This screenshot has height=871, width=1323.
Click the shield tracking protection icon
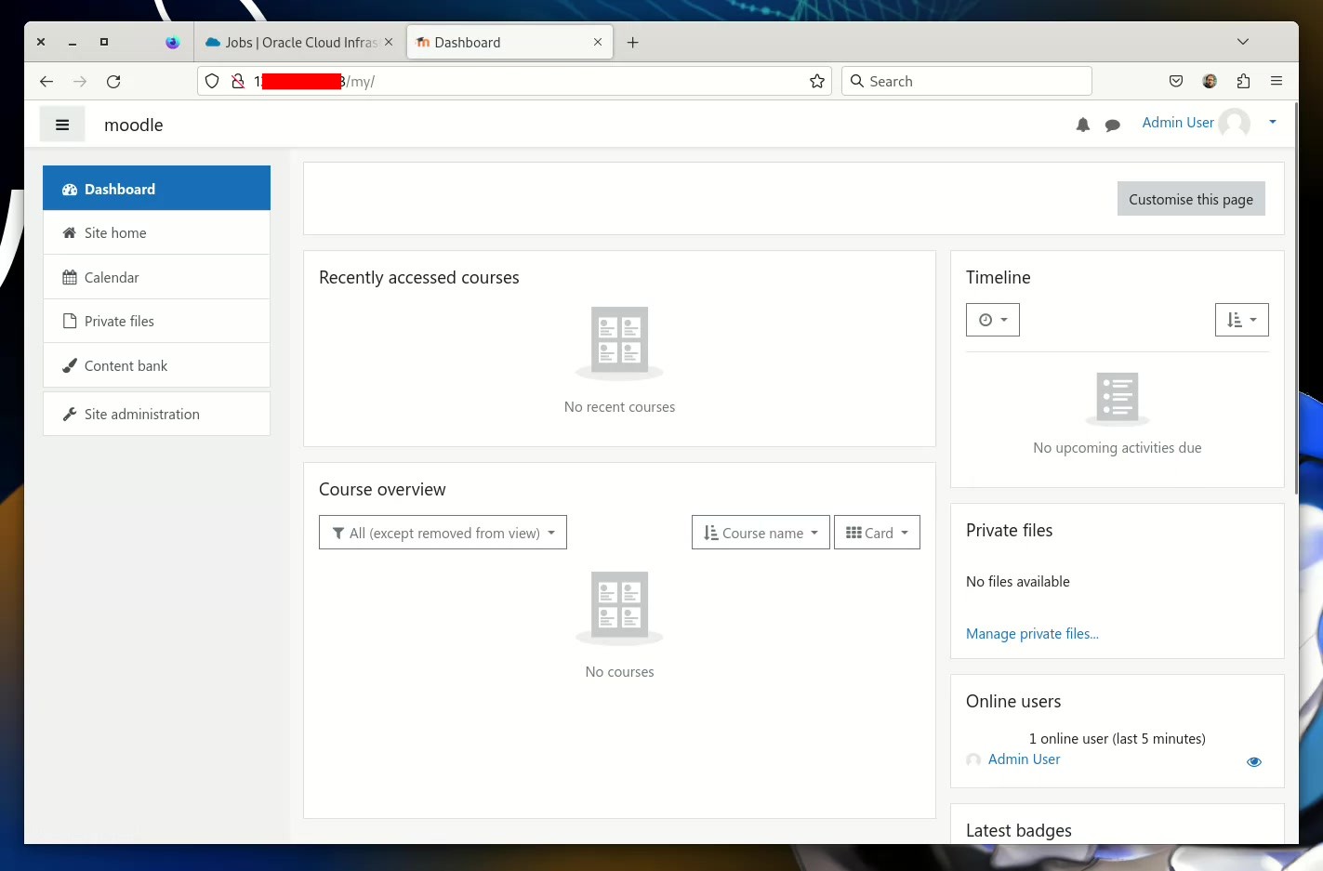point(212,81)
